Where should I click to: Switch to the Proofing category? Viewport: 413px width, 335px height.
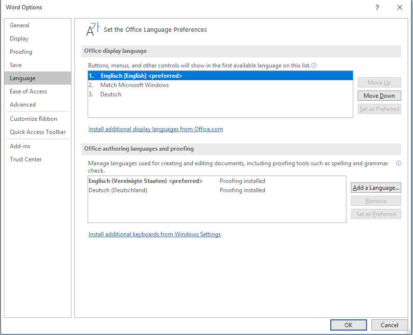38,51
